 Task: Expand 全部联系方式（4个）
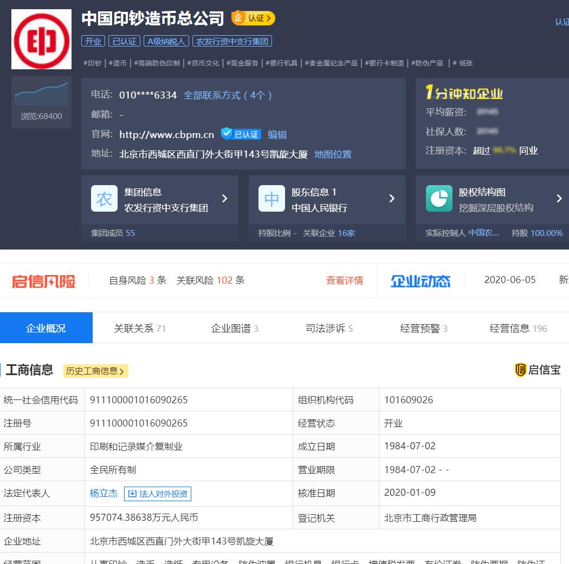(x=228, y=95)
